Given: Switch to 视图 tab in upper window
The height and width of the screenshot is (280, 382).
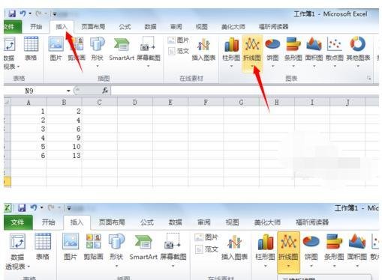Looking at the screenshot, I should (201, 26).
